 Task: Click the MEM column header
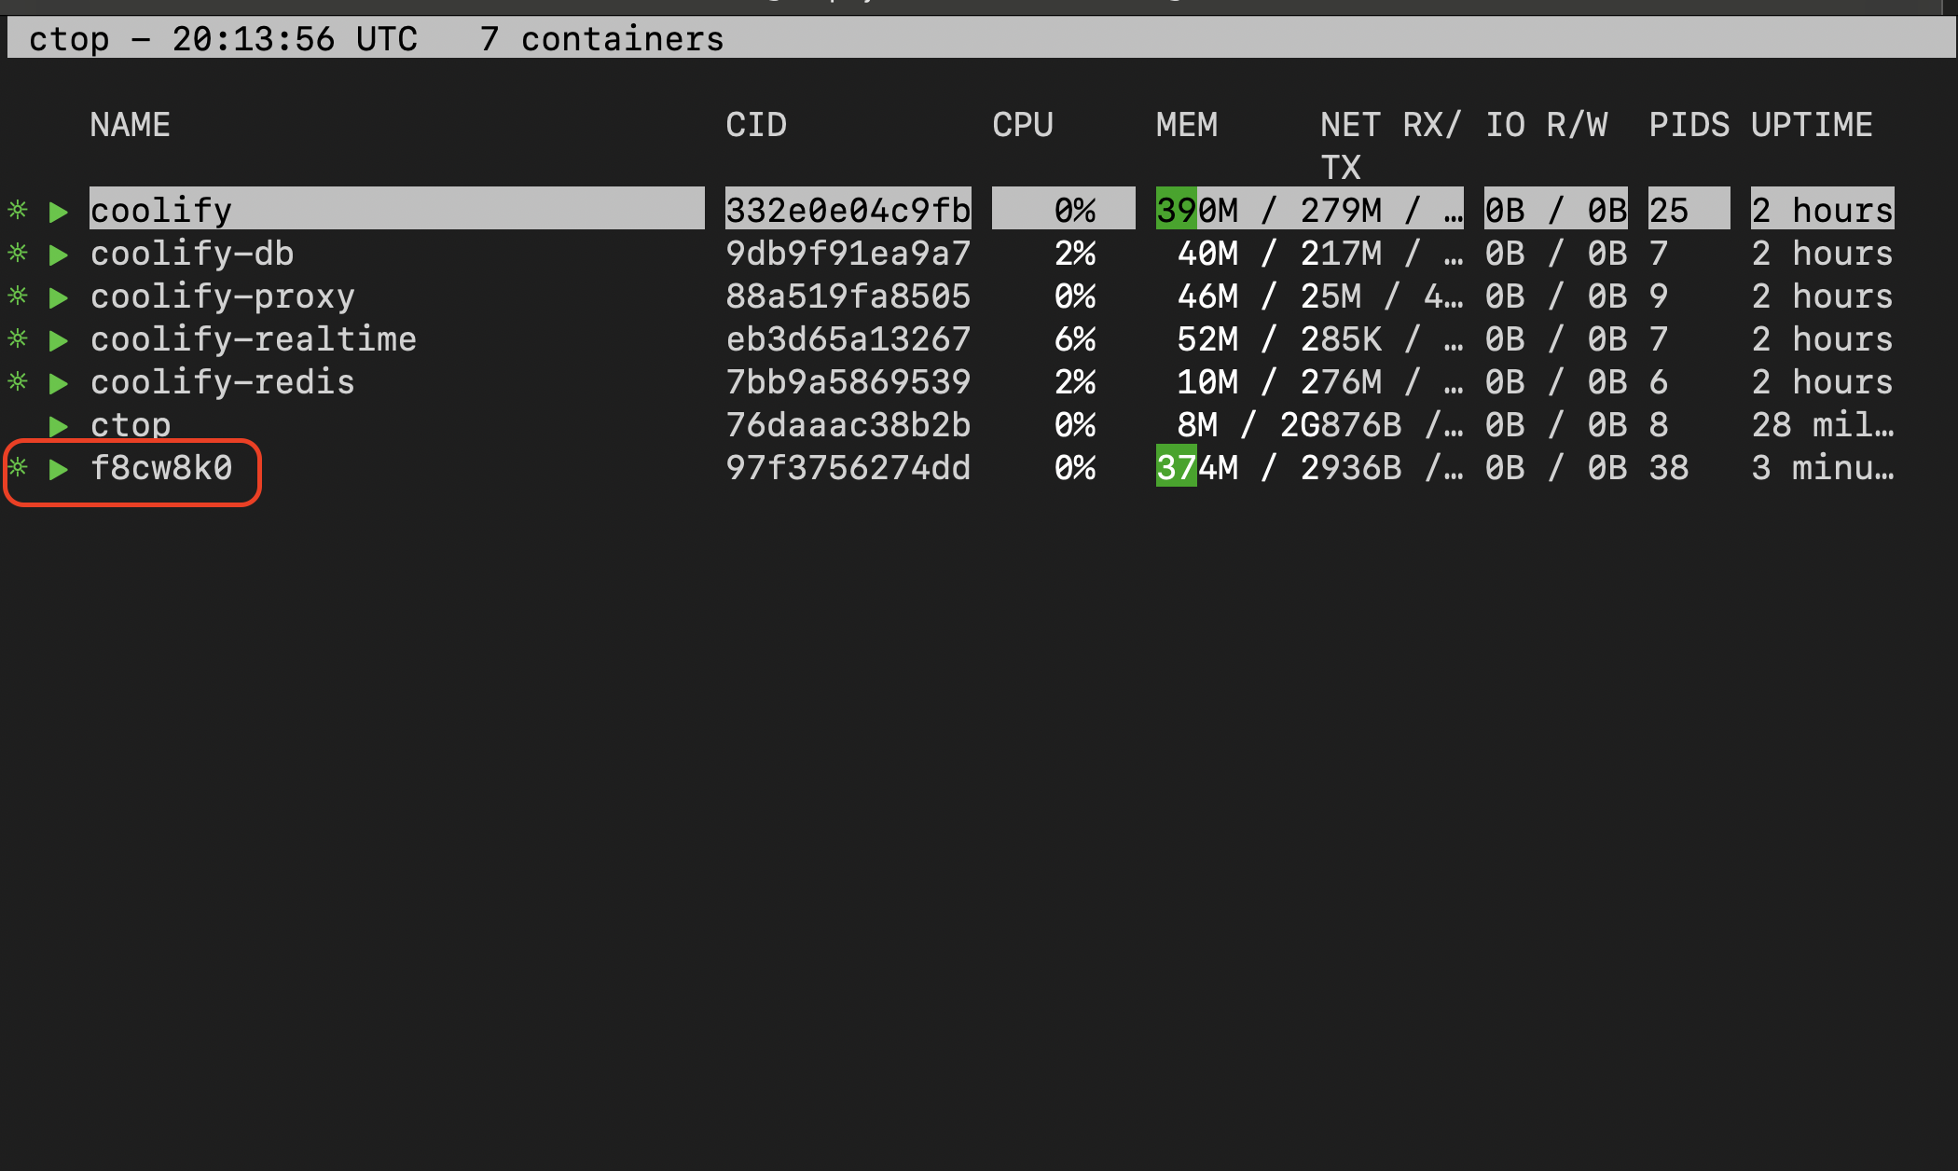(1187, 125)
